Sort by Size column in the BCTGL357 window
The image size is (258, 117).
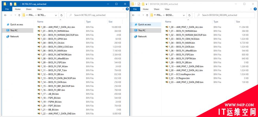tap(110, 21)
